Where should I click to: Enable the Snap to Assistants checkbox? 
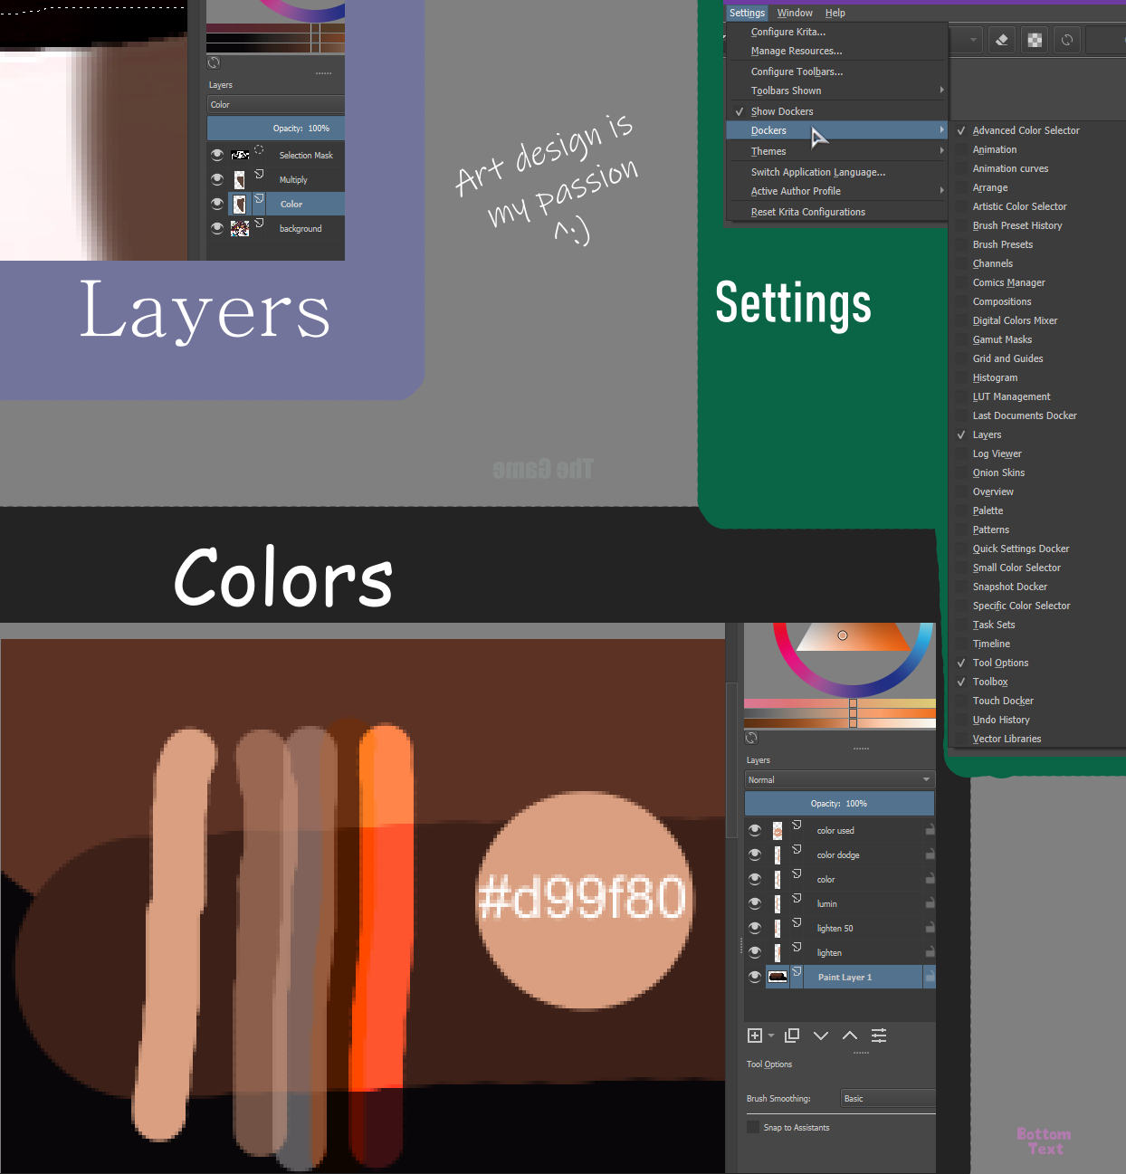(753, 1127)
